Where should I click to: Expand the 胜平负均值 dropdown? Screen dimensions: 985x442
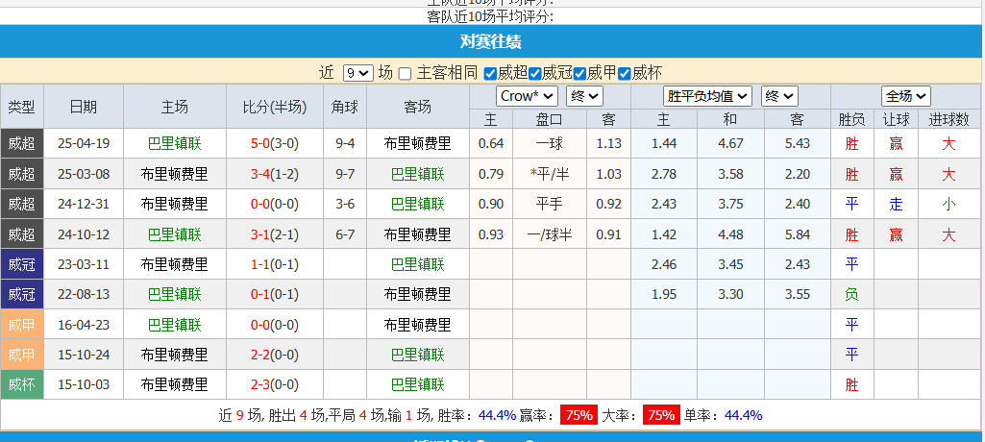[x=707, y=96]
